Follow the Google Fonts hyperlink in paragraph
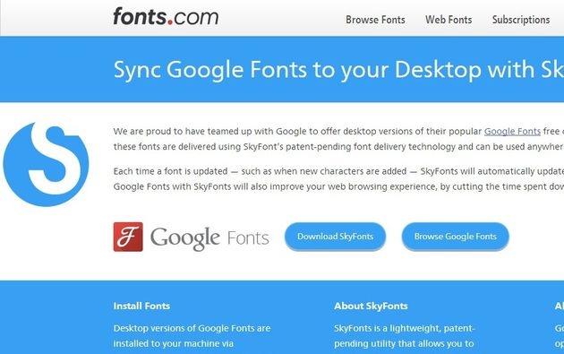 tap(512, 132)
